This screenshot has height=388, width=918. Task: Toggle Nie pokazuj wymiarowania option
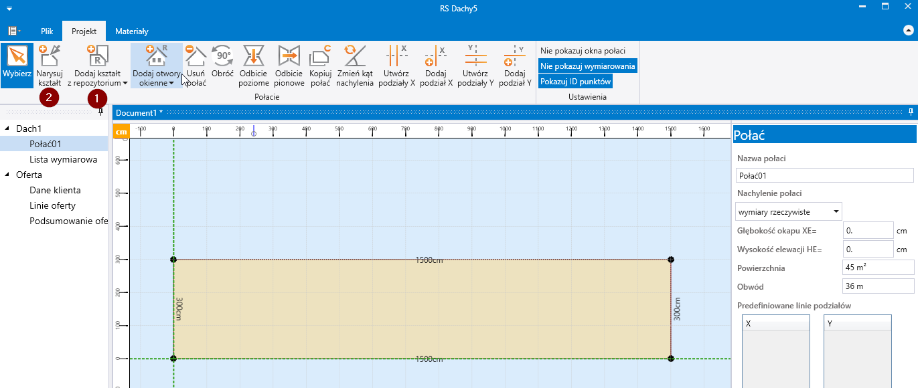click(587, 66)
